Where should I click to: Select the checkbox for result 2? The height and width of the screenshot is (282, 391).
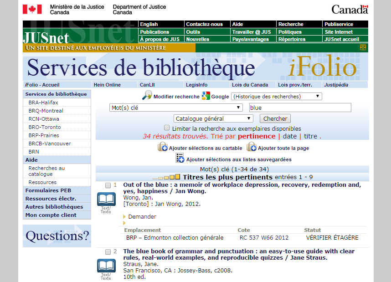tap(108, 251)
